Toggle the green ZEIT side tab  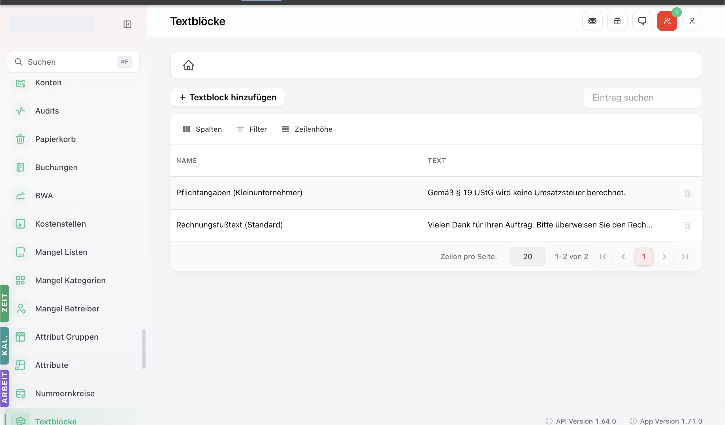pyautogui.click(x=5, y=303)
